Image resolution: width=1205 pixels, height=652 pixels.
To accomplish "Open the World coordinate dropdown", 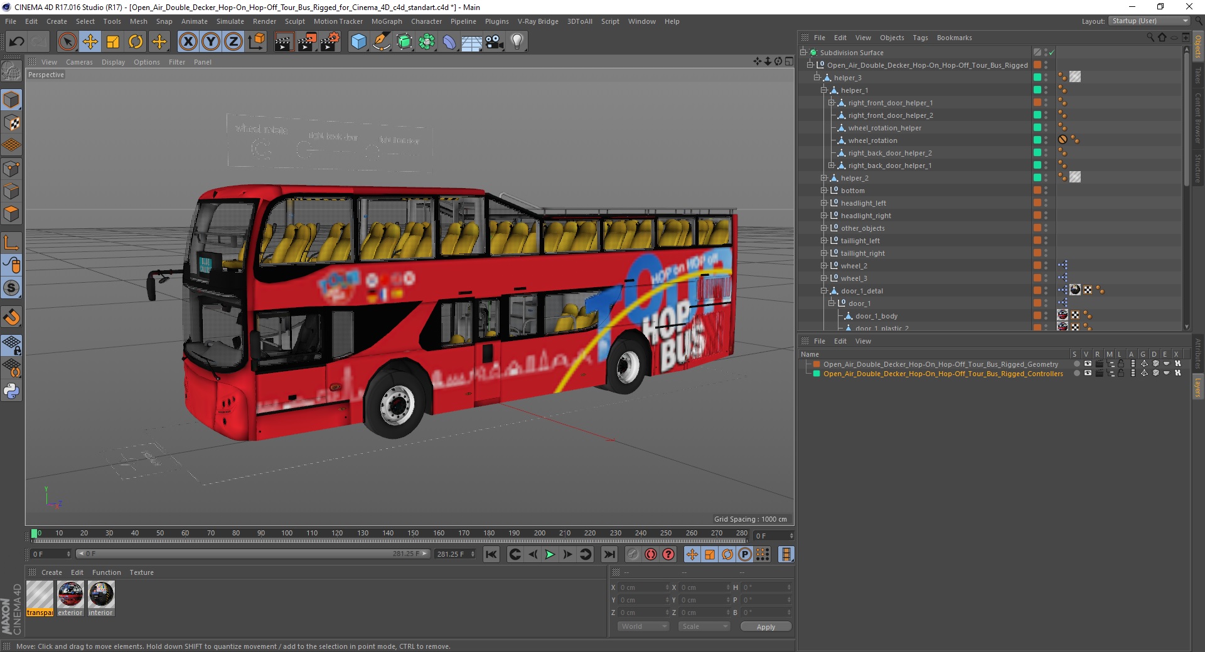I will [643, 626].
